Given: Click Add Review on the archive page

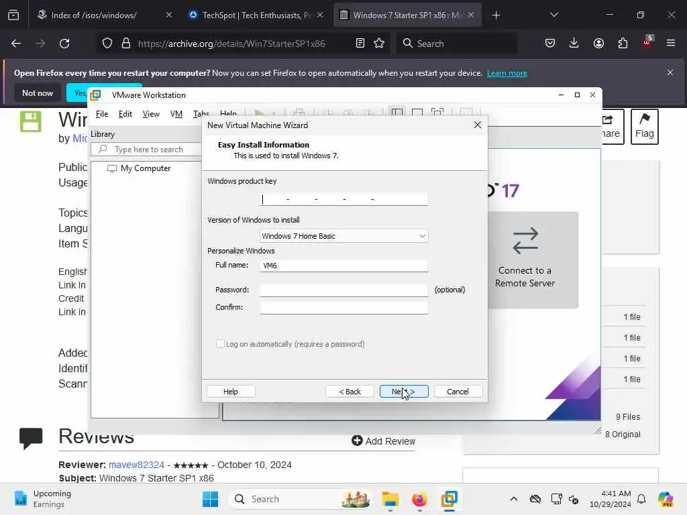Looking at the screenshot, I should 383,441.
